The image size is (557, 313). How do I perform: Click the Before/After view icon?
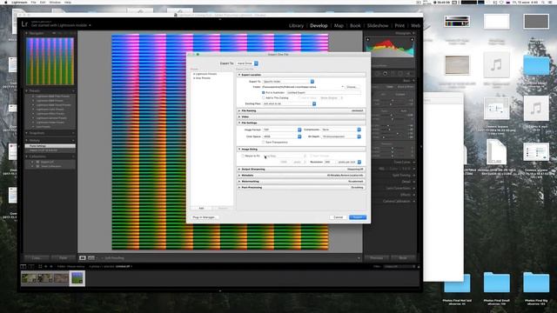point(91,258)
